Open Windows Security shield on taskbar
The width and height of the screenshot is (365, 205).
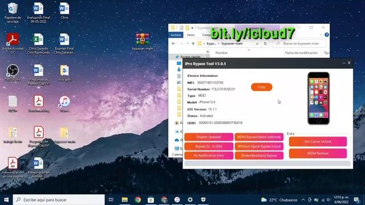[203, 200]
